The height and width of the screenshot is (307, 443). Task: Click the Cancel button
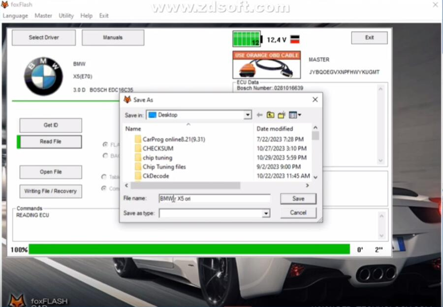(x=298, y=213)
